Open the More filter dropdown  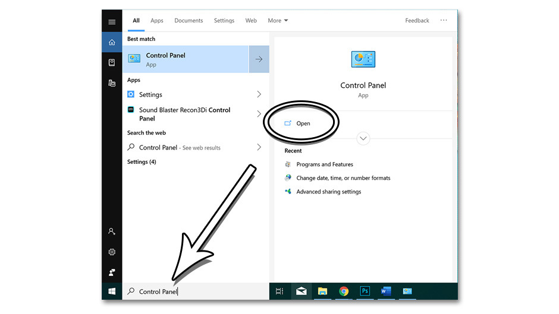(278, 20)
